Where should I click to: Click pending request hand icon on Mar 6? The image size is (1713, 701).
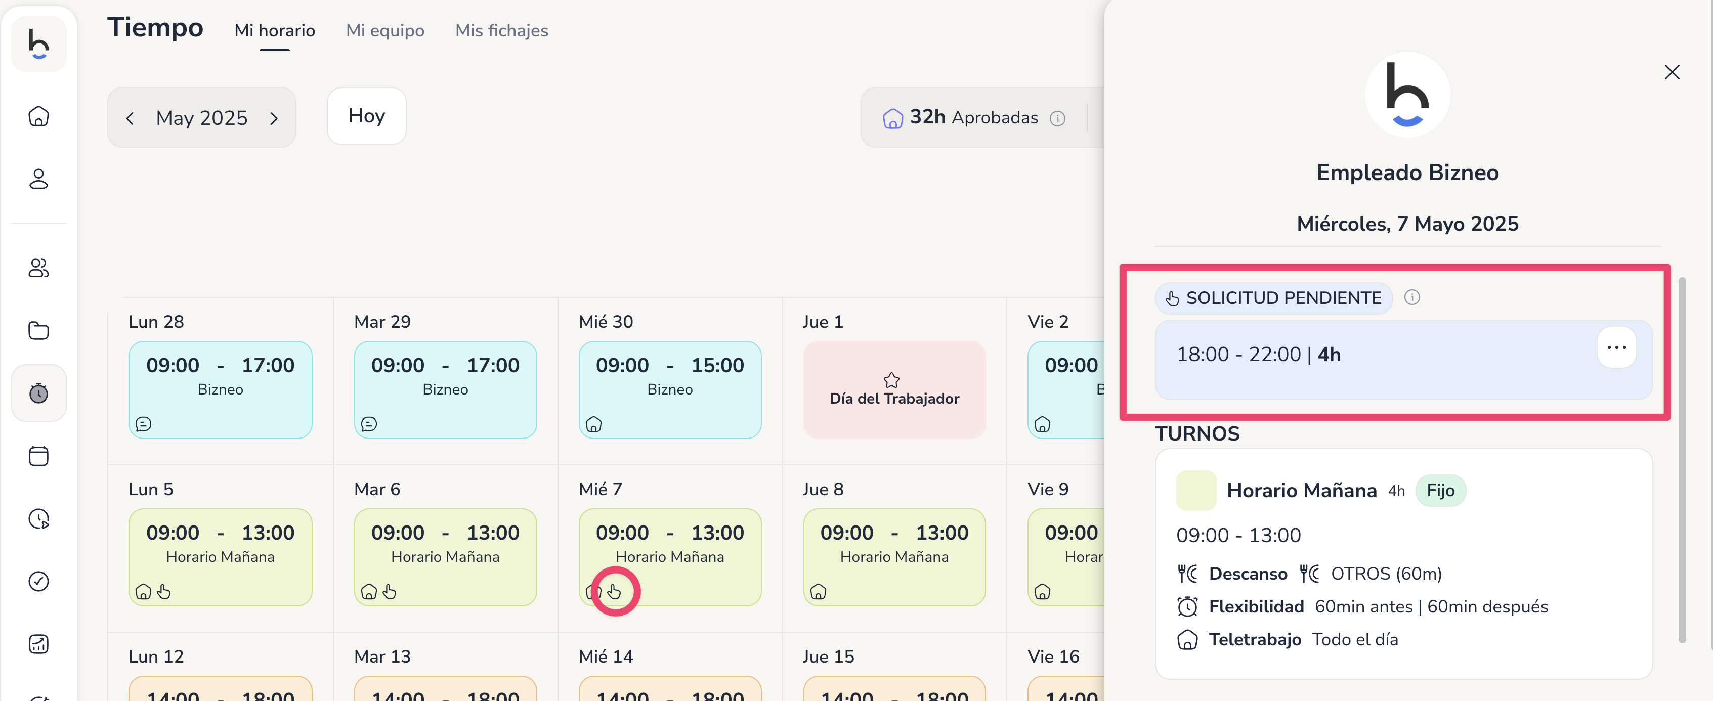[390, 591]
